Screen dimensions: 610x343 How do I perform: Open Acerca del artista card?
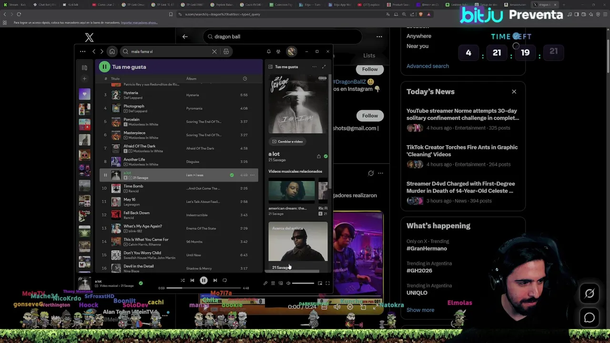click(x=298, y=247)
